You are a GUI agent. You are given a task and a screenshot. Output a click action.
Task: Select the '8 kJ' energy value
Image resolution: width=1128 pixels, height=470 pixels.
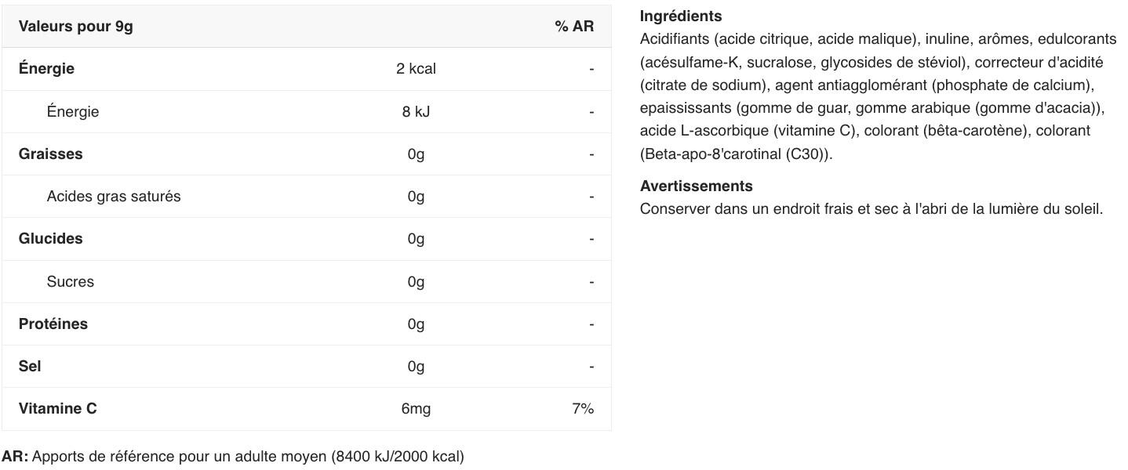[416, 111]
